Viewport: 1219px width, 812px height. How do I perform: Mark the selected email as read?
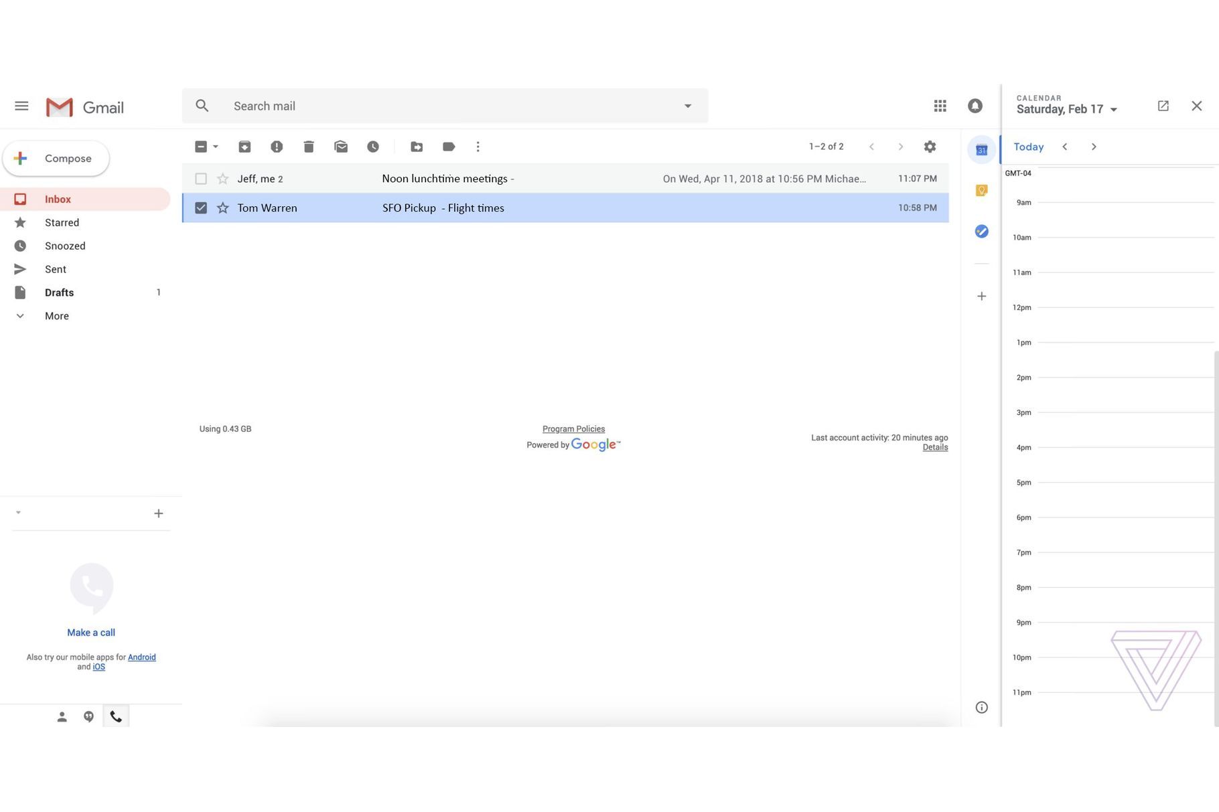coord(341,147)
